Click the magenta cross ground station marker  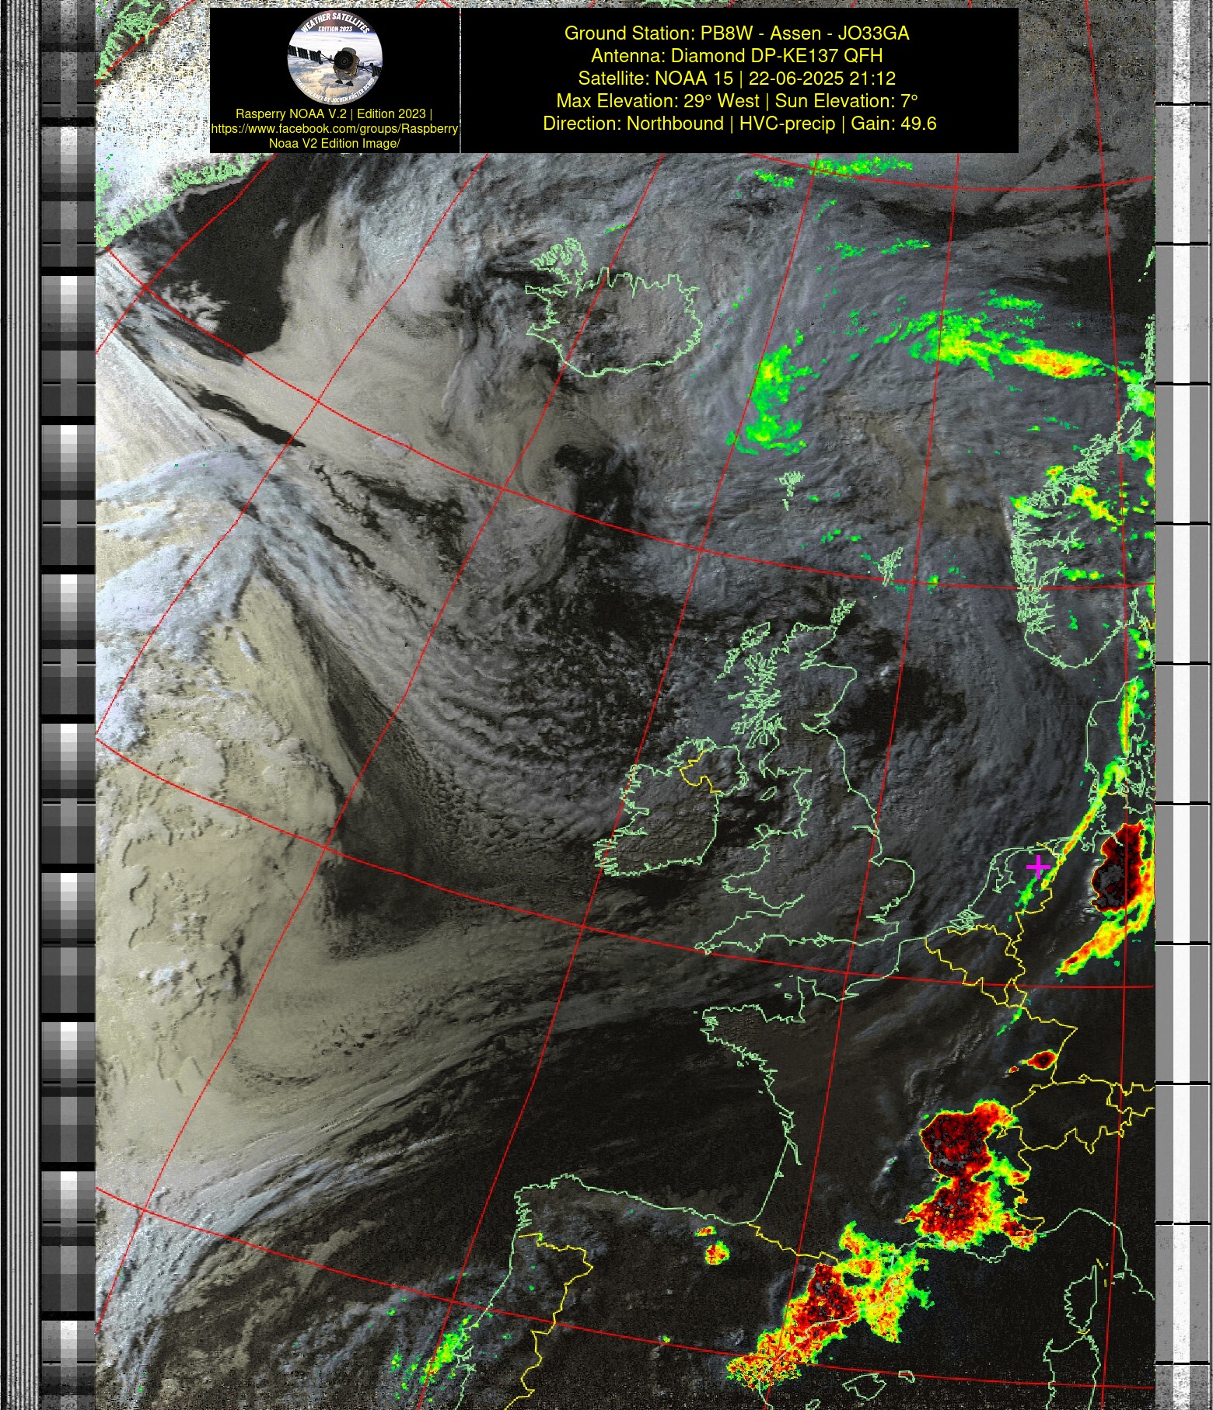click(x=1038, y=866)
